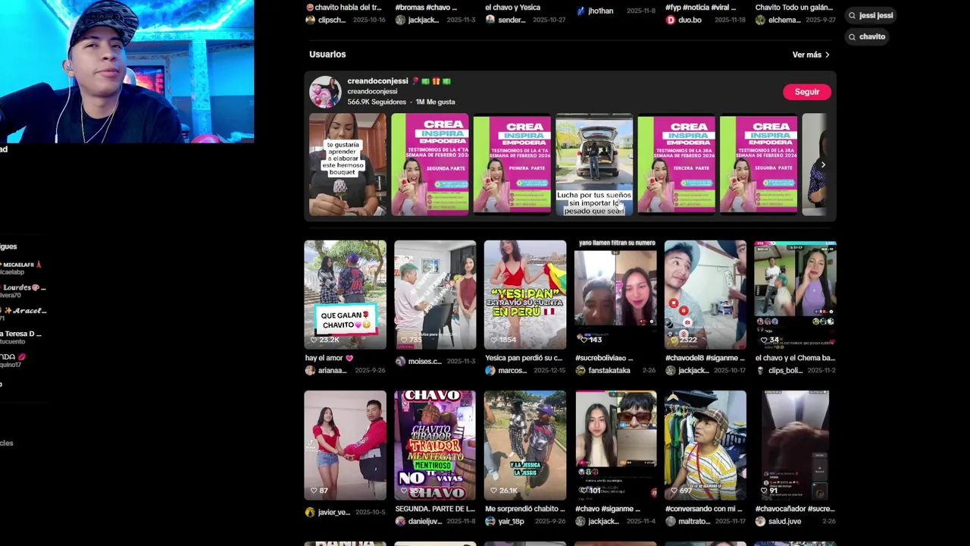Viewport: 970px width, 546px height.
Task: Open maltrato... author avatar
Action: coord(671,522)
